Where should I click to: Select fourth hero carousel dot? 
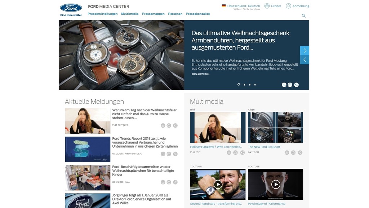[255, 85]
